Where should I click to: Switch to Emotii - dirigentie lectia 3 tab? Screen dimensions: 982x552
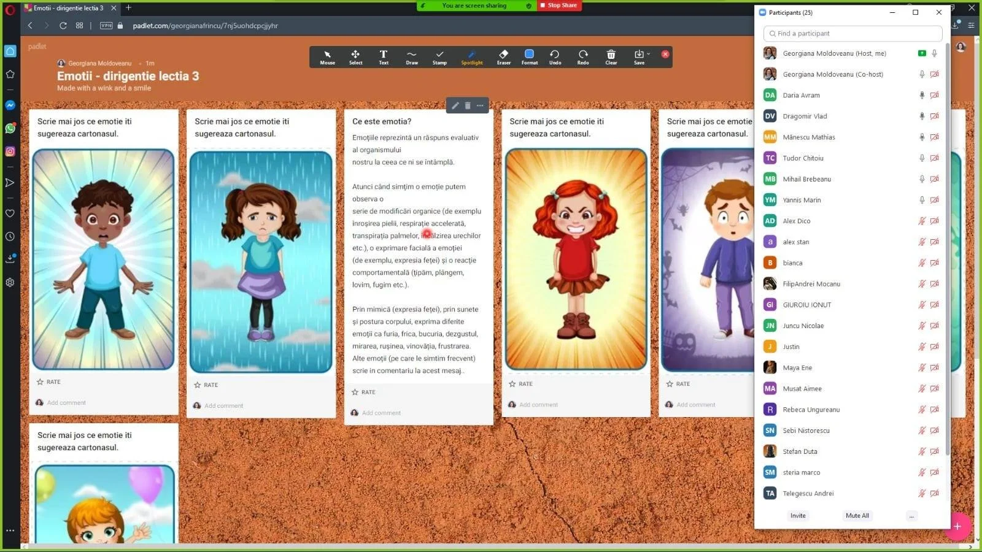coord(69,8)
